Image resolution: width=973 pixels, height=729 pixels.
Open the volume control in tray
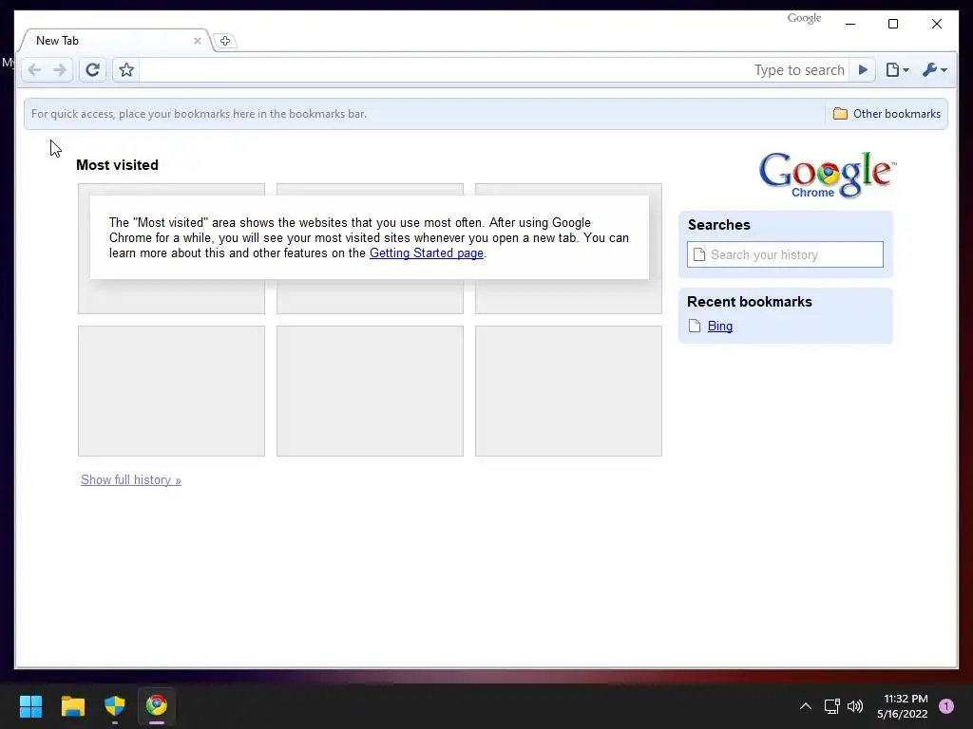(x=855, y=706)
